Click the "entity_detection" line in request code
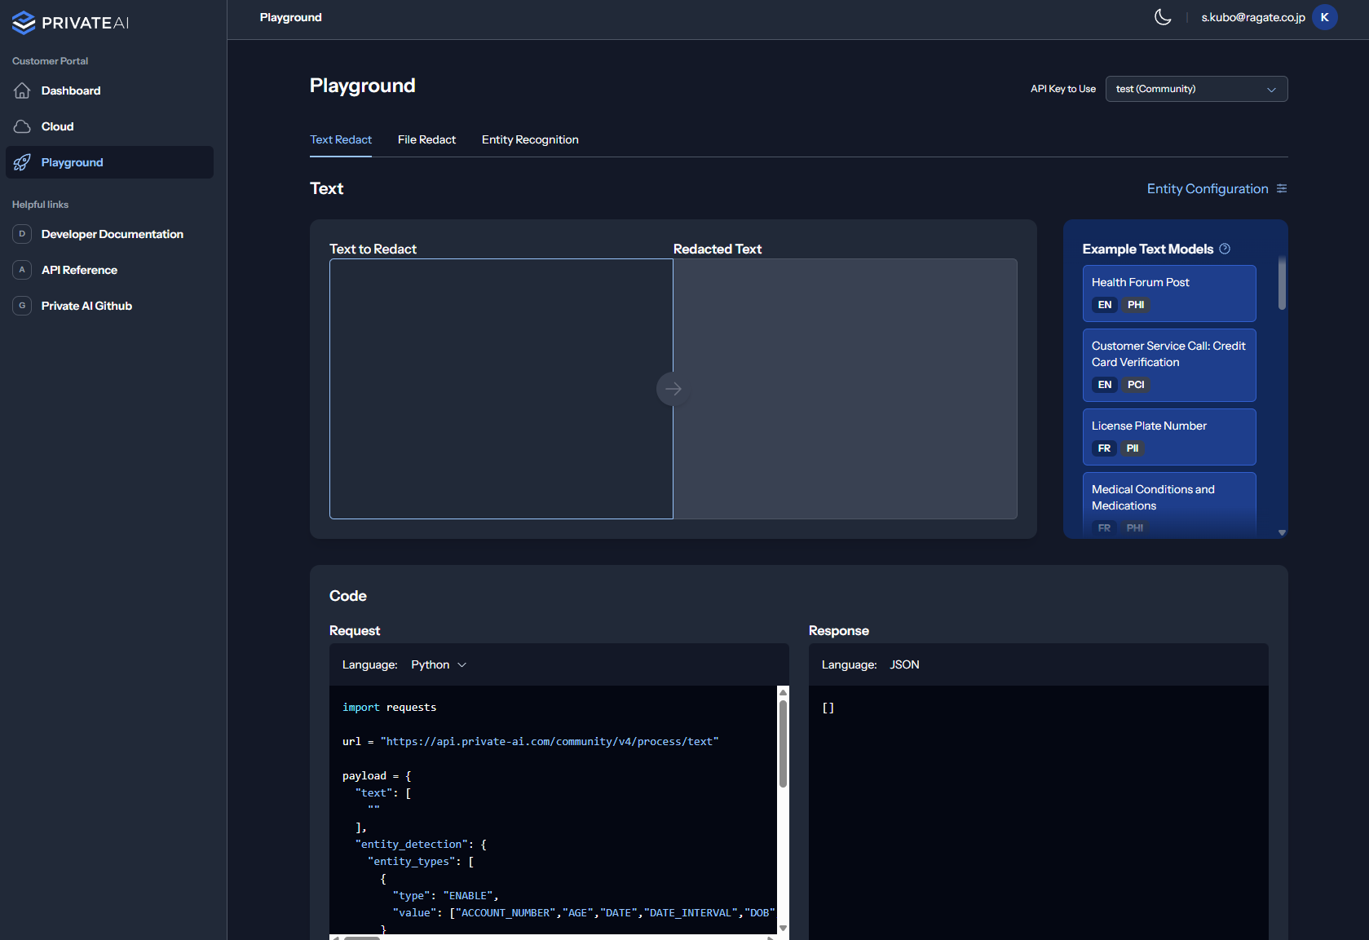Screen dimensions: 1369x940 420,844
